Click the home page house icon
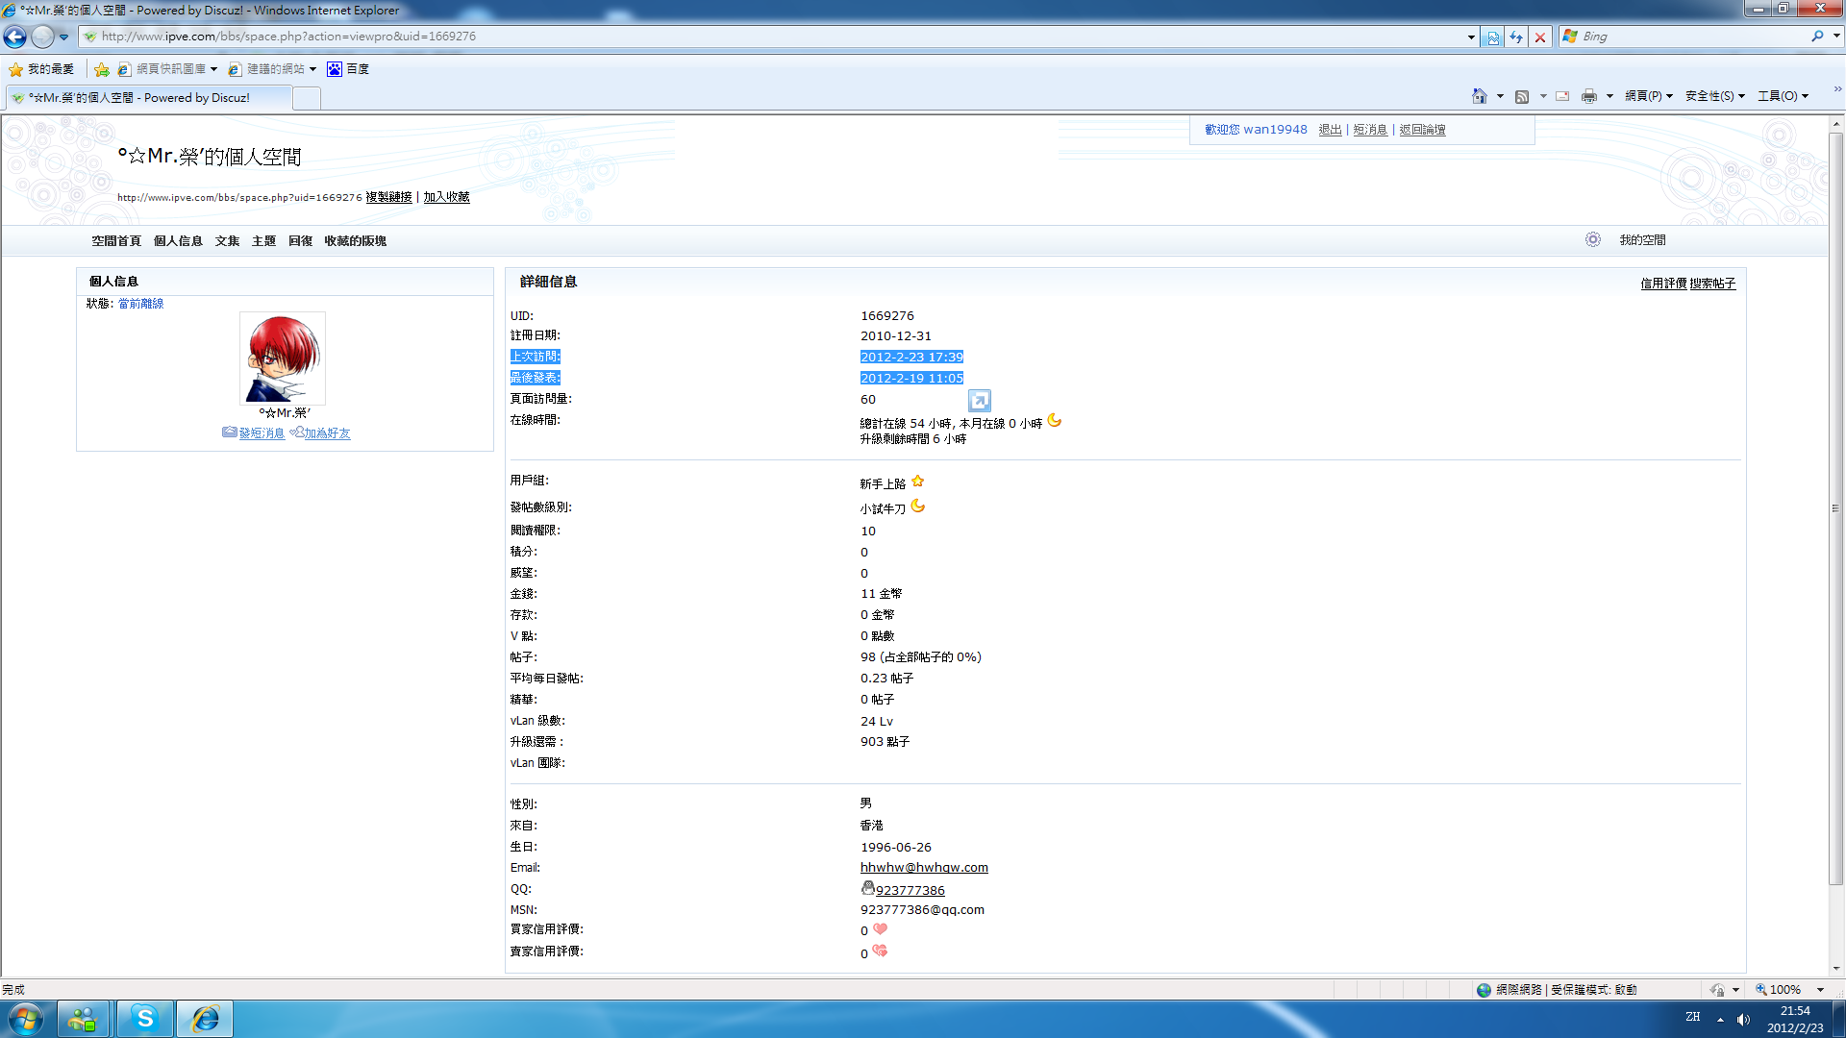1846x1038 pixels. point(1479,96)
